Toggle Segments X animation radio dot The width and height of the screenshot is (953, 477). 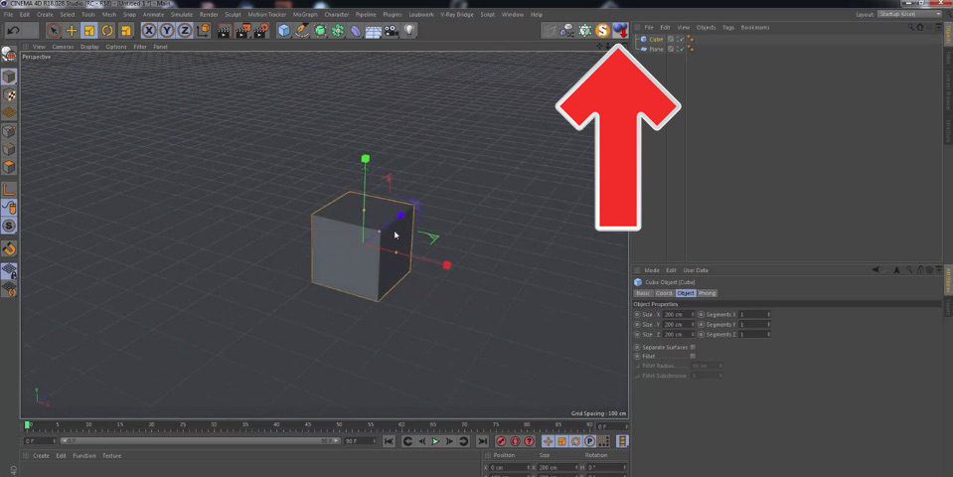tap(701, 315)
